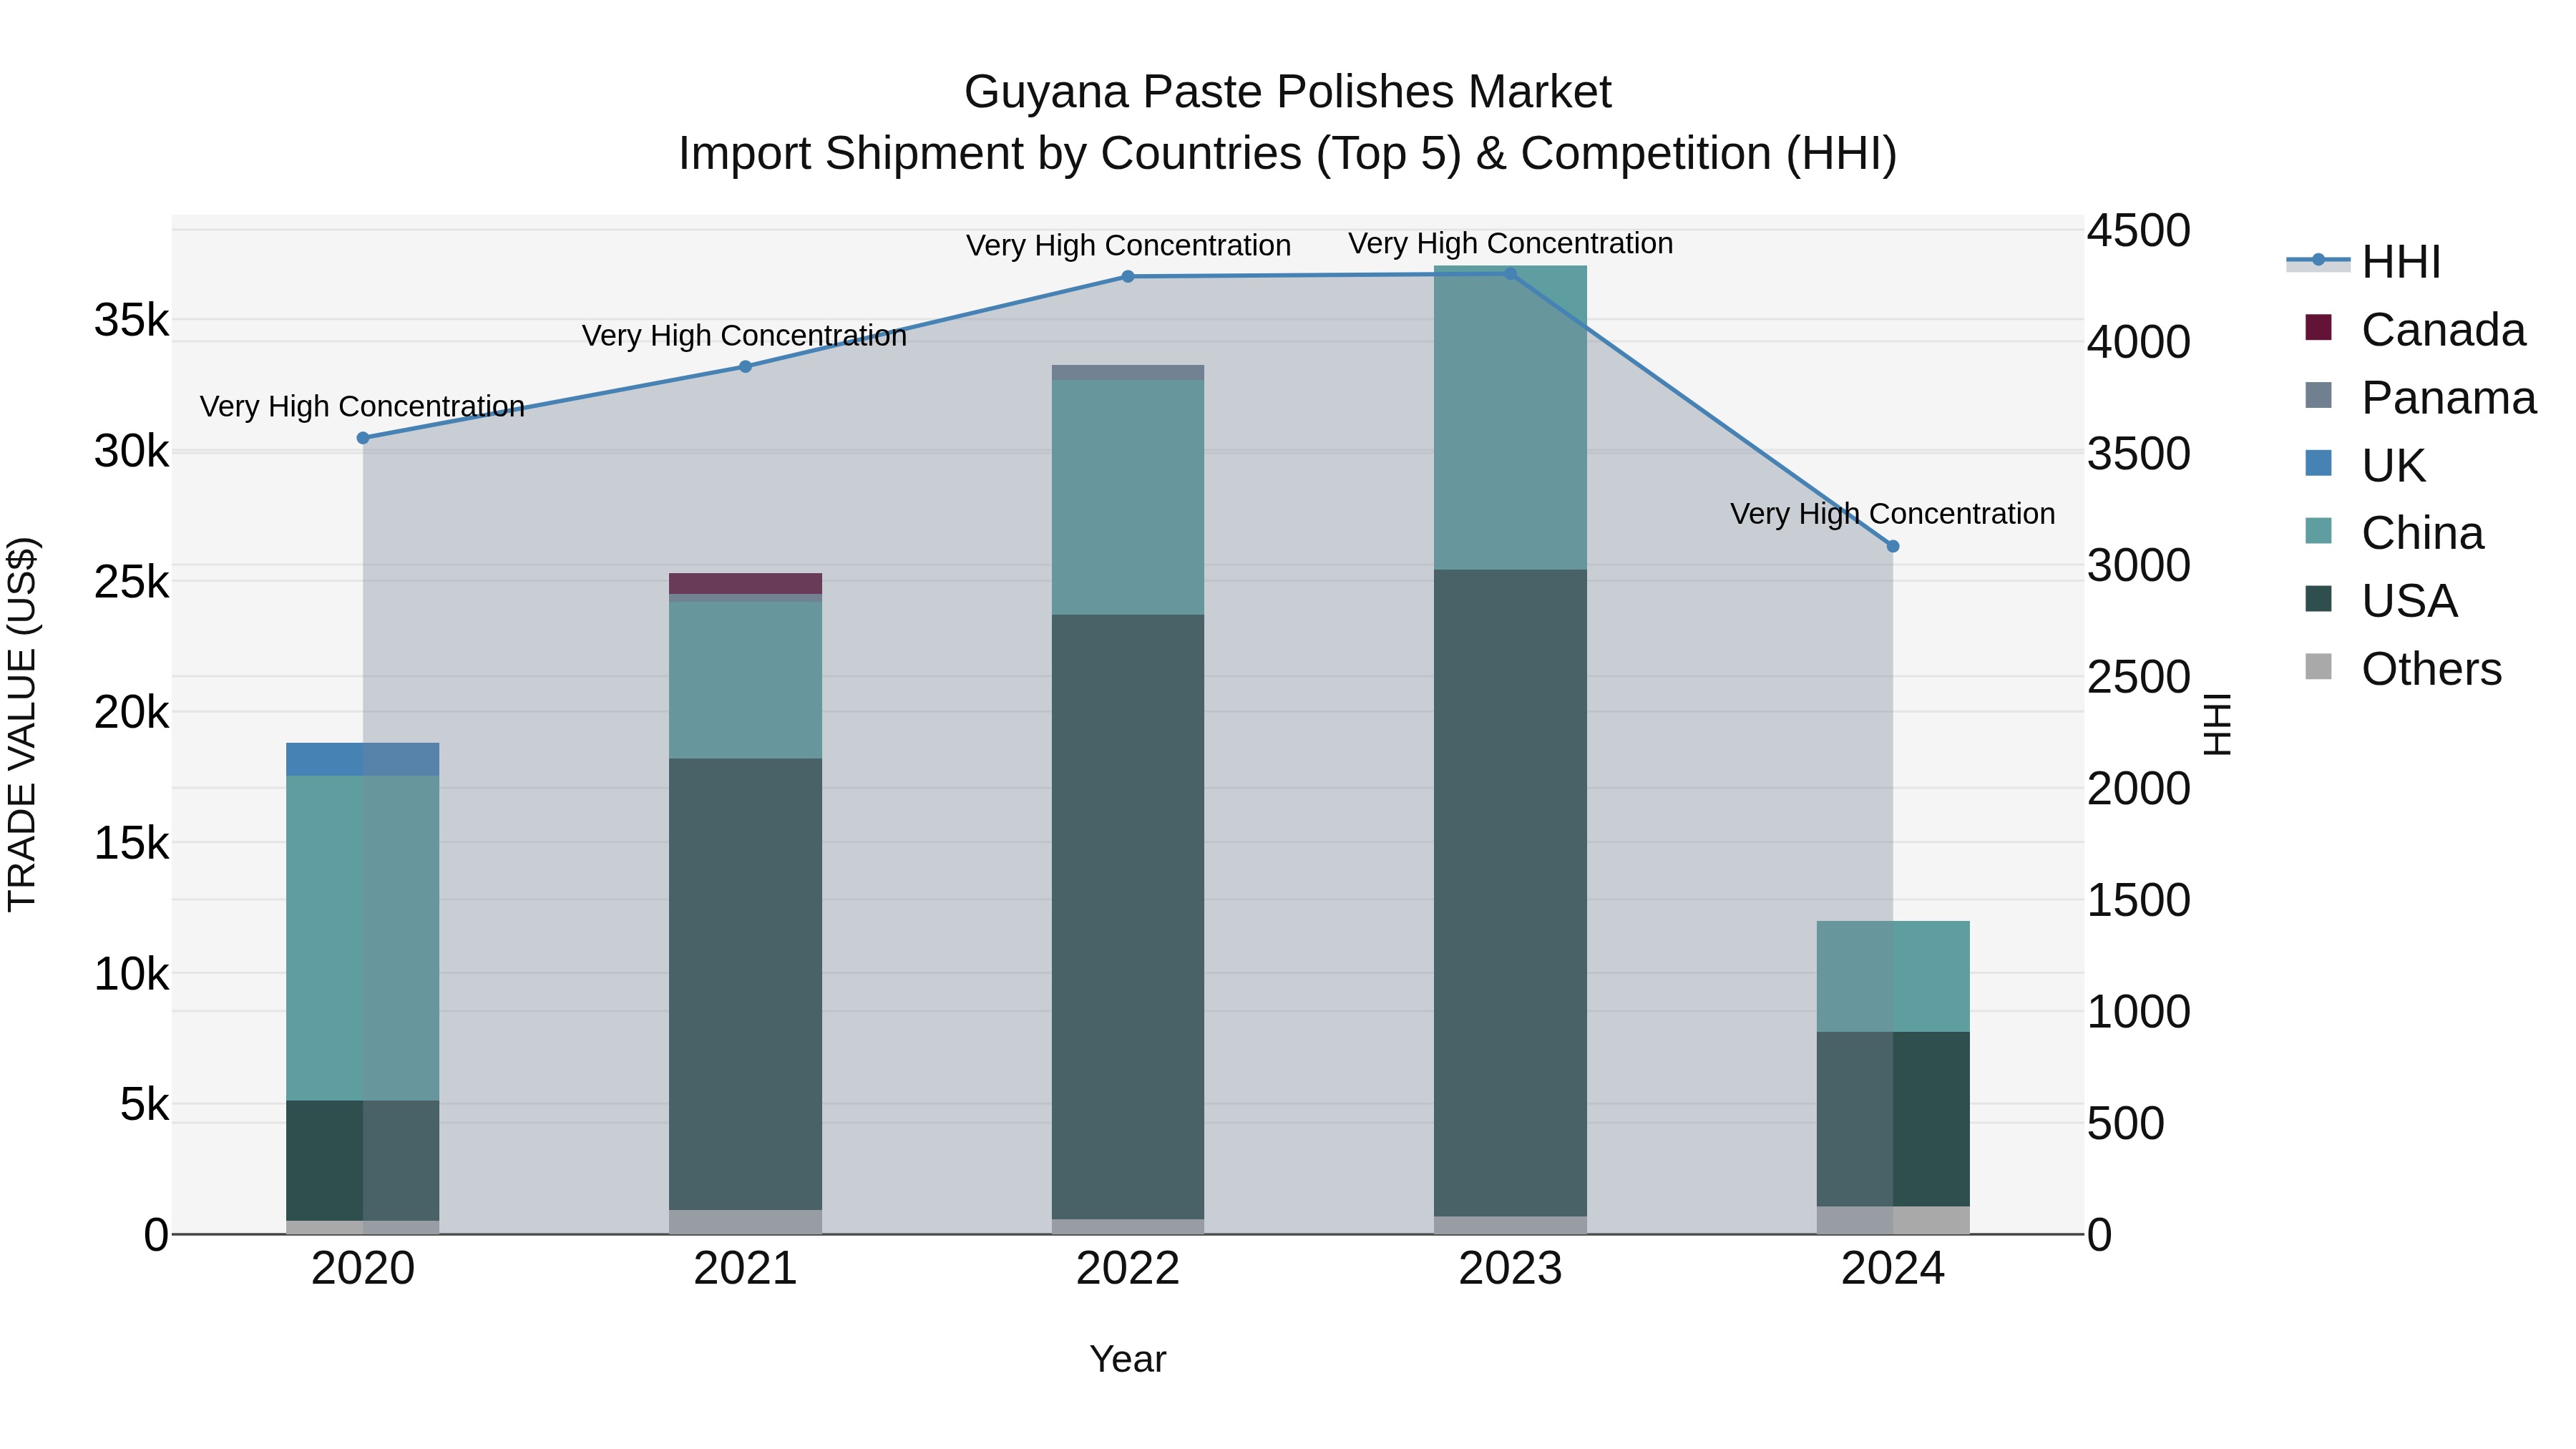Click the HHI marker for 2021
Screen dimensions: 2576x1449
745,367
